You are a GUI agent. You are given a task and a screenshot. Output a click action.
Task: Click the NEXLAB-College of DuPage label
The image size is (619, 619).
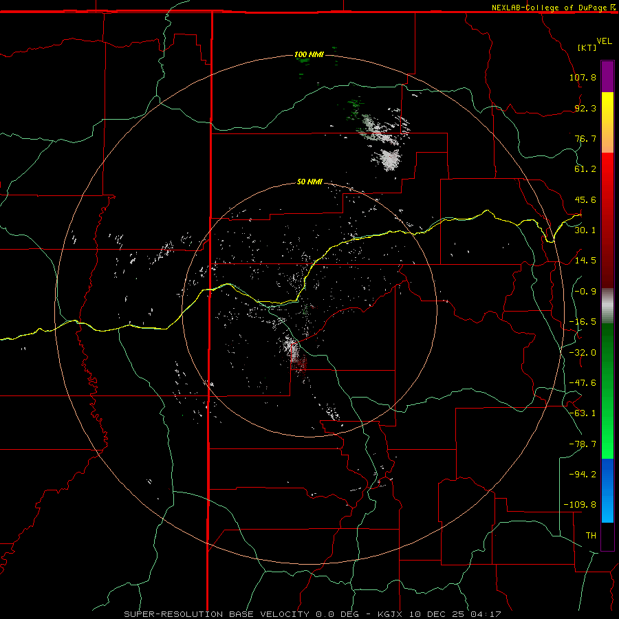tap(549, 8)
